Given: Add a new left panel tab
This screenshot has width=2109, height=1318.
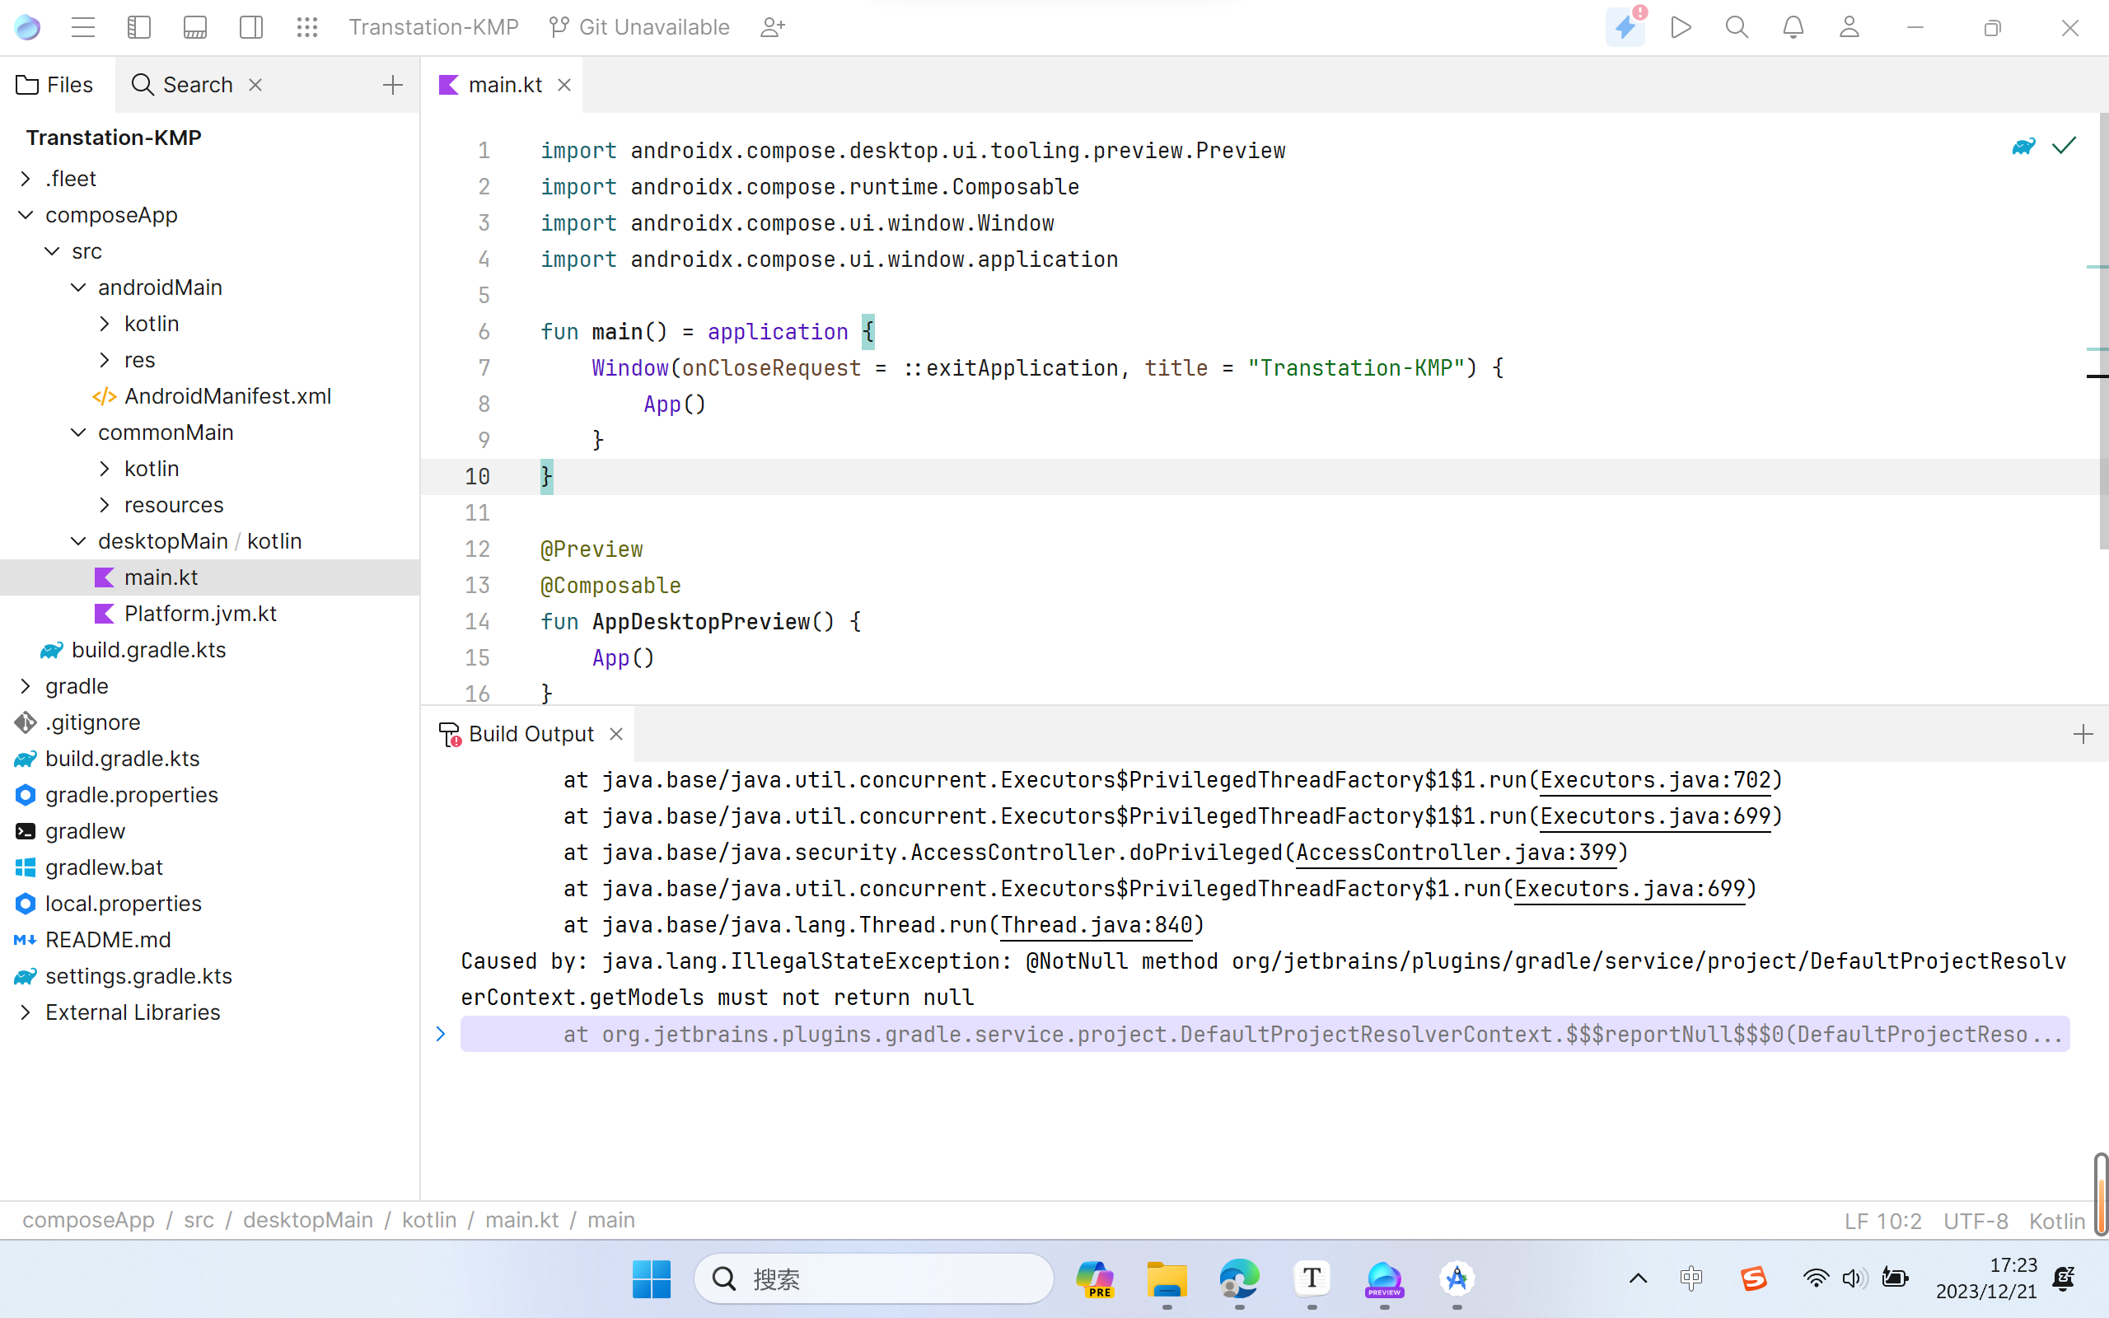Looking at the screenshot, I should [392, 85].
